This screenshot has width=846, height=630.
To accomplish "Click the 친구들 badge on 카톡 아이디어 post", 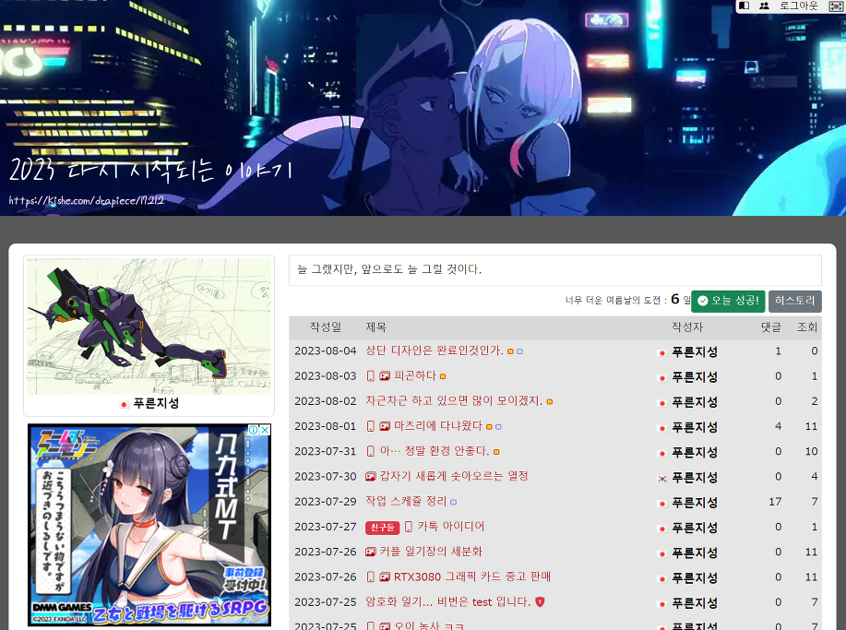I will pos(382,527).
